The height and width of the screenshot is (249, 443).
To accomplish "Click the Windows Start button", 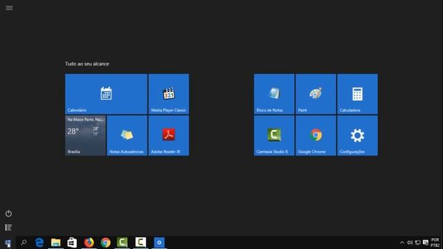I will pyautogui.click(x=8, y=243).
